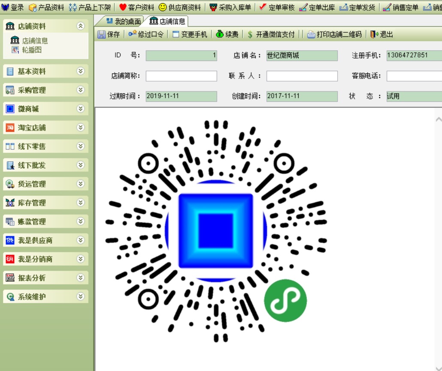This screenshot has height=371, width=442.
Task: Click the 产品上下架 toolbar icon
Action: click(x=73, y=7)
